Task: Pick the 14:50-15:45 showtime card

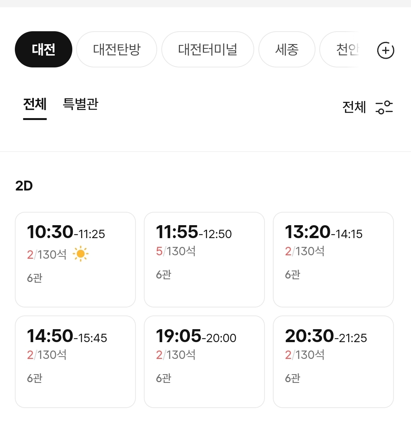Action: coord(75,362)
